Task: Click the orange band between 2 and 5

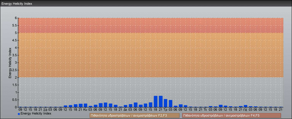Action: pyautogui.click(x=149, y=55)
